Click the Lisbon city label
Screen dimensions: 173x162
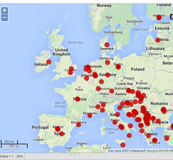pyautogui.click(x=39, y=140)
